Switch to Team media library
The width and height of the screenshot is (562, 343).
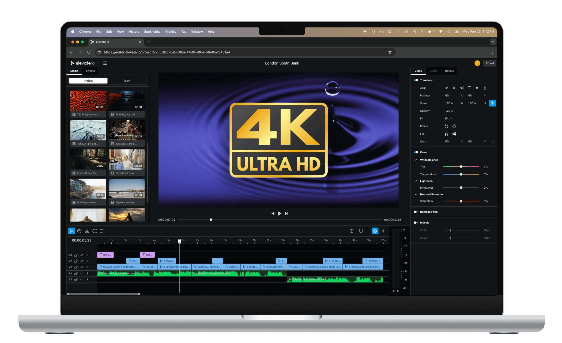pyautogui.click(x=127, y=81)
